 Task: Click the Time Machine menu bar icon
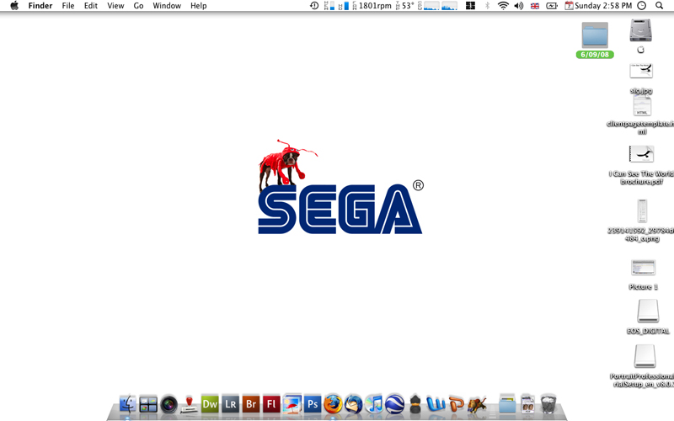[314, 6]
